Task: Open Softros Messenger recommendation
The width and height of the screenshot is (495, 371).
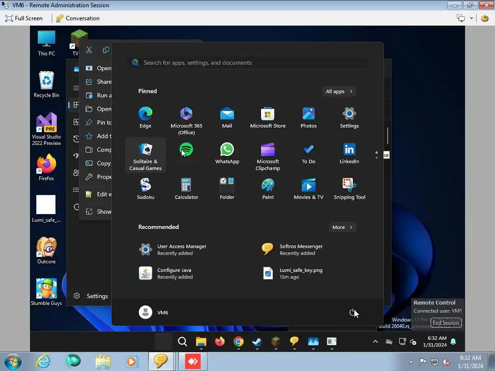Action: (292, 250)
